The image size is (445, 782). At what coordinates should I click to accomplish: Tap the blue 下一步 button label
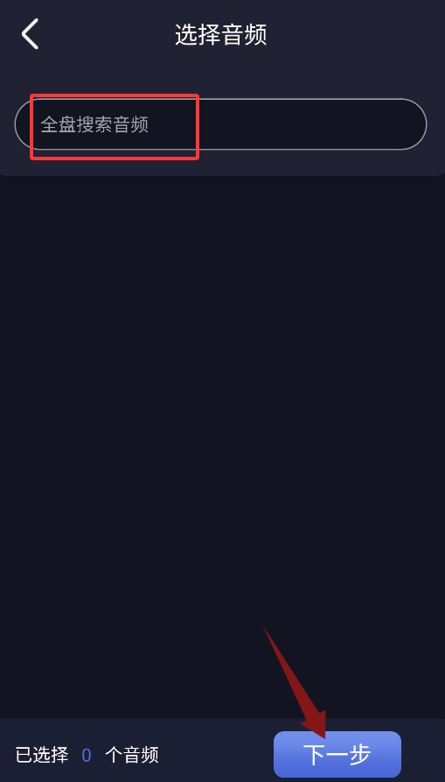coord(337,755)
